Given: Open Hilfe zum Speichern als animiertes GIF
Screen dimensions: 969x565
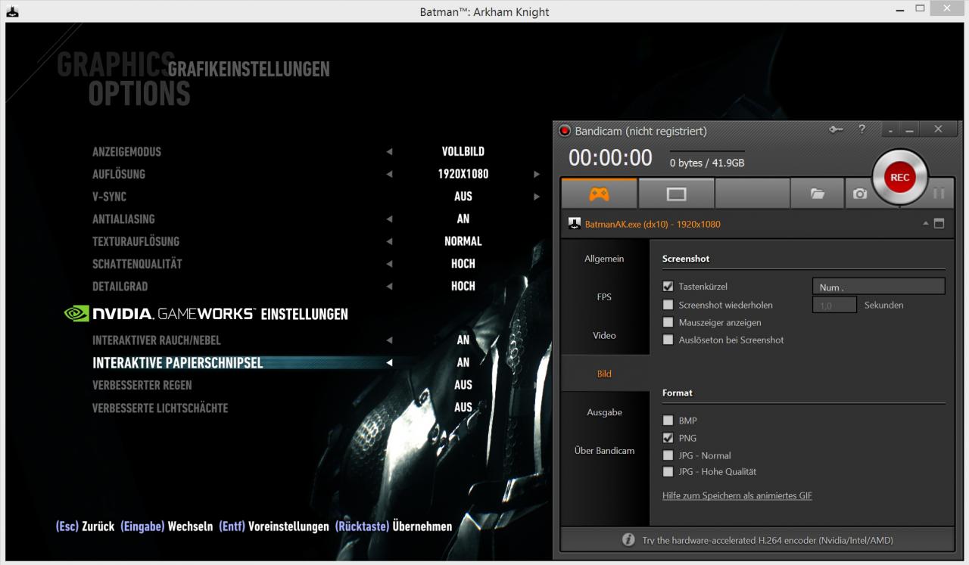Looking at the screenshot, I should (x=737, y=495).
